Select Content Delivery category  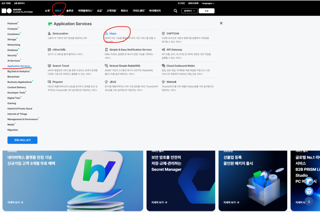(17, 87)
